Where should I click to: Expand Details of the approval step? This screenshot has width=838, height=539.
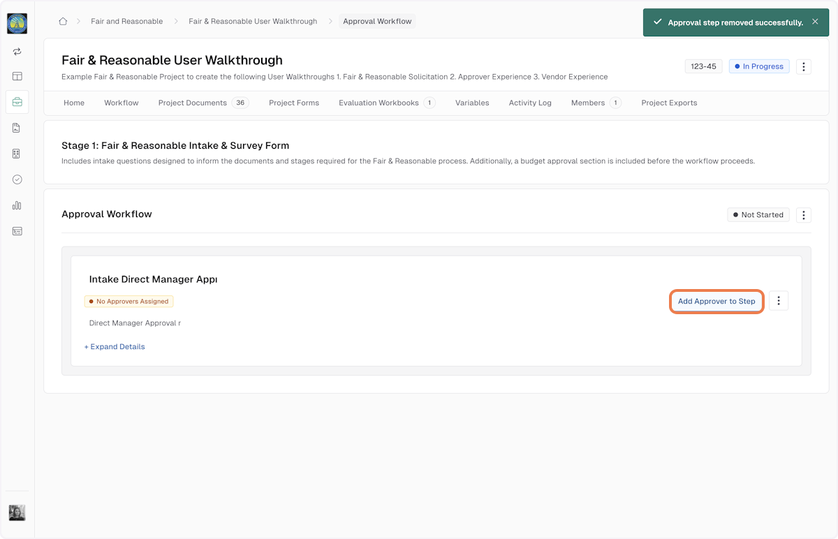point(115,347)
